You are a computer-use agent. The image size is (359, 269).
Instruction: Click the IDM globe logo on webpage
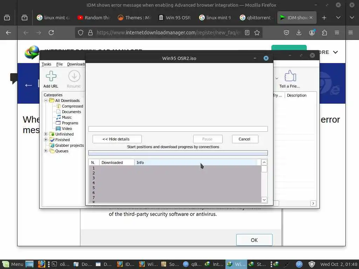pyautogui.click(x=32, y=52)
